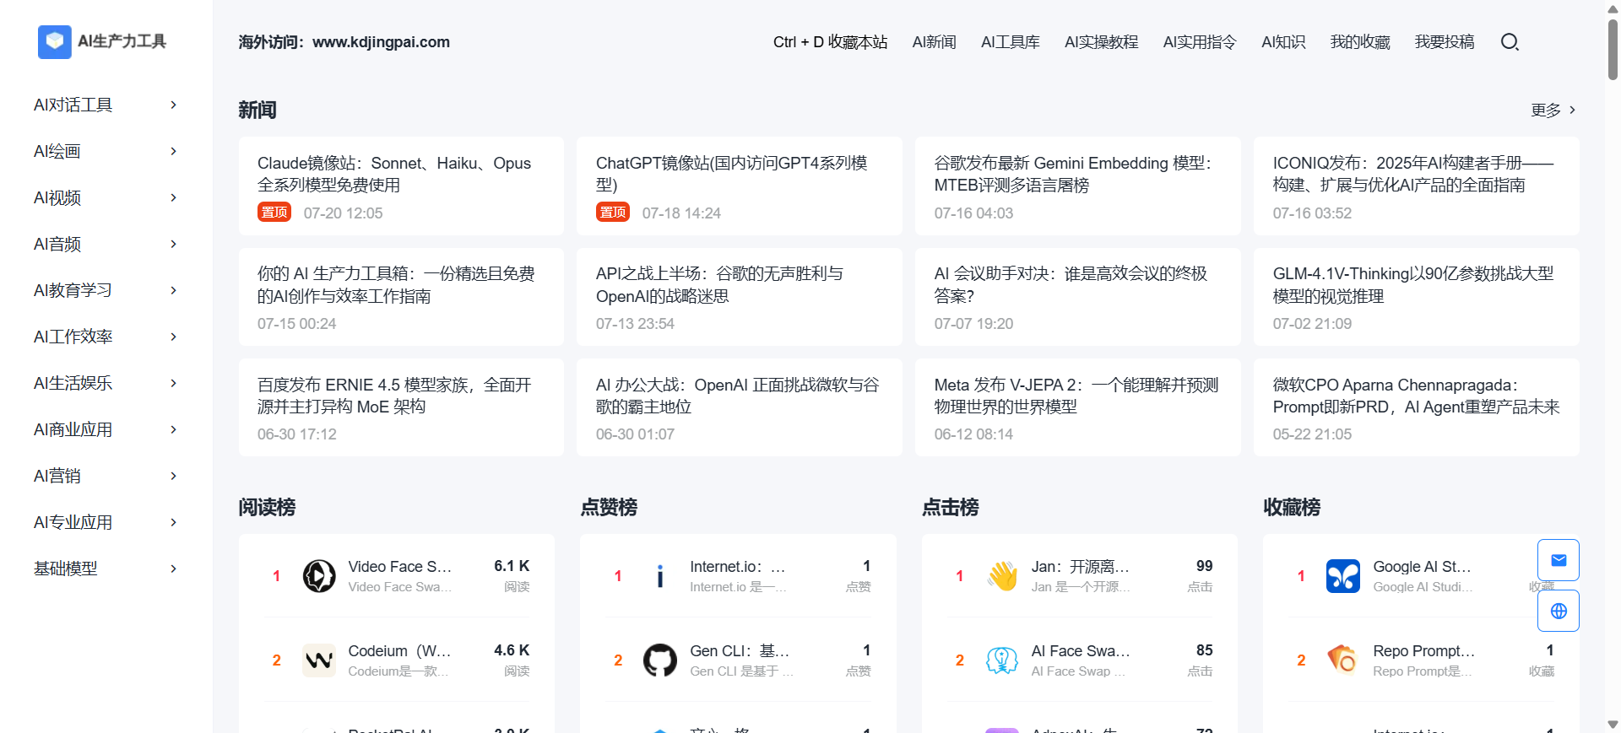Open API之战上半场 article
Image resolution: width=1621 pixels, height=733 pixels.
740,297
